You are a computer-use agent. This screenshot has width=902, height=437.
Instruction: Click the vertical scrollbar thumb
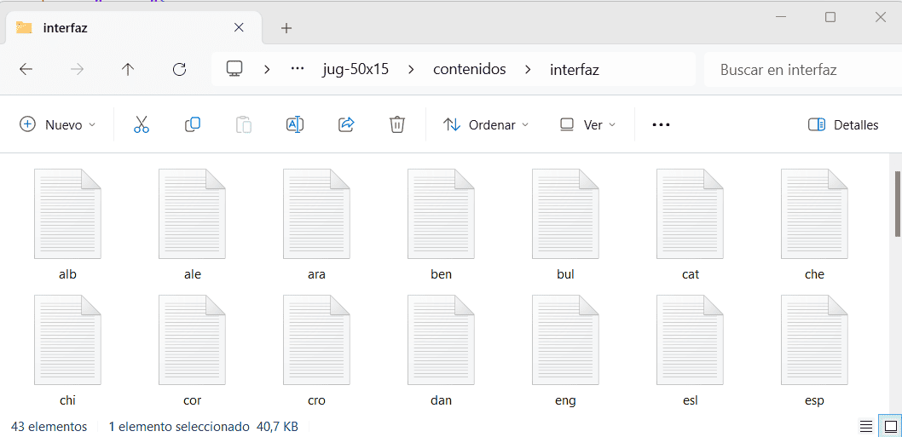[x=897, y=203]
